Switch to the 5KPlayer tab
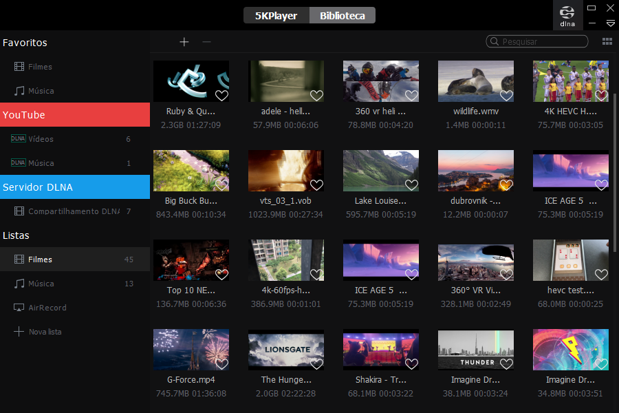This screenshot has width=619, height=413. click(276, 15)
